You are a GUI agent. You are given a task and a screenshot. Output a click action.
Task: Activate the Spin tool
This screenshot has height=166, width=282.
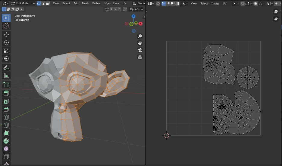[x=6, y=141]
